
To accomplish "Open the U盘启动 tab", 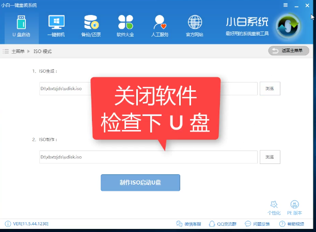I will (21, 26).
